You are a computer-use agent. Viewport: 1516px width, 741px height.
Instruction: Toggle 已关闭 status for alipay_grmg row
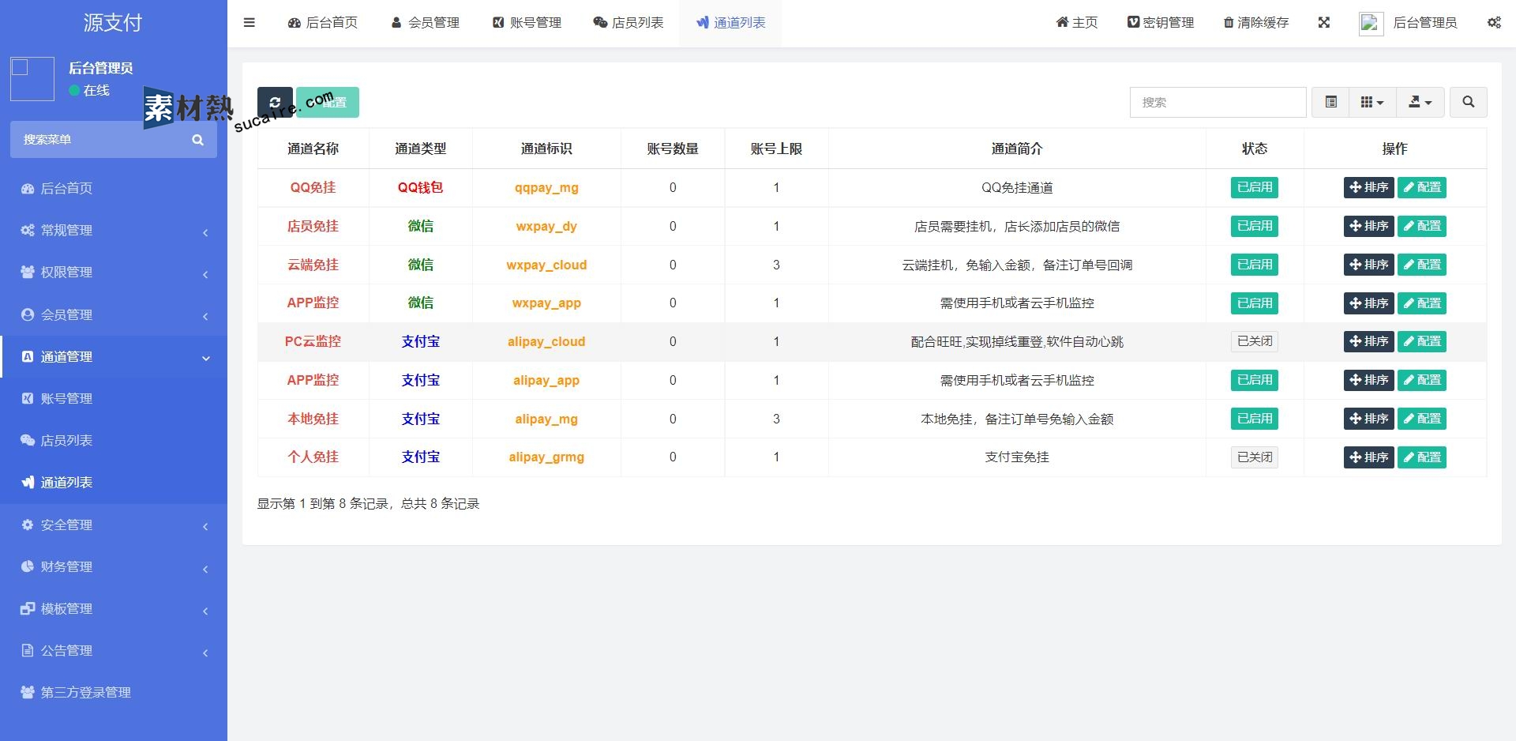pos(1254,457)
